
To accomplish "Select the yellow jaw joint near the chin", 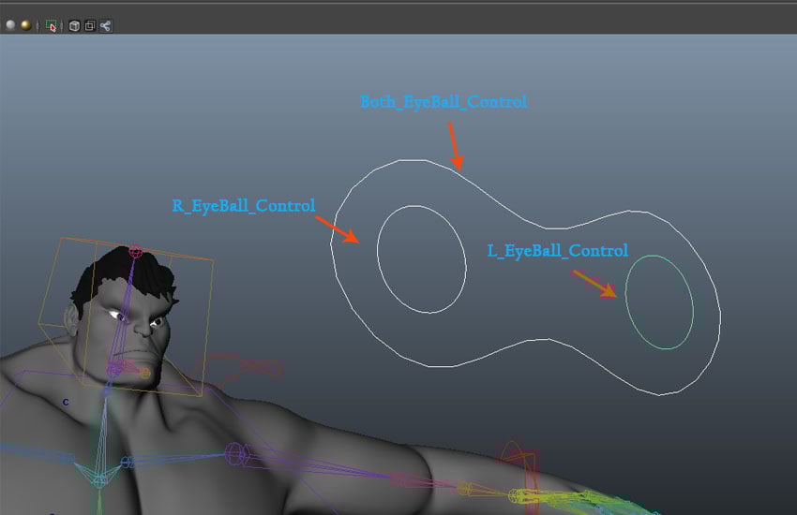I will (144, 374).
